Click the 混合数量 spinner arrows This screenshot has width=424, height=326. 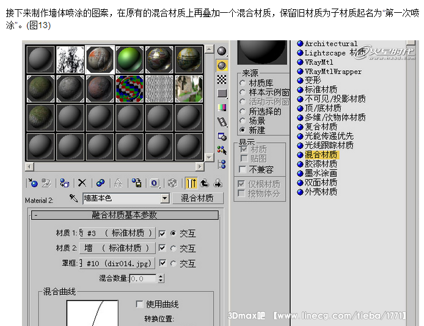pos(161,278)
